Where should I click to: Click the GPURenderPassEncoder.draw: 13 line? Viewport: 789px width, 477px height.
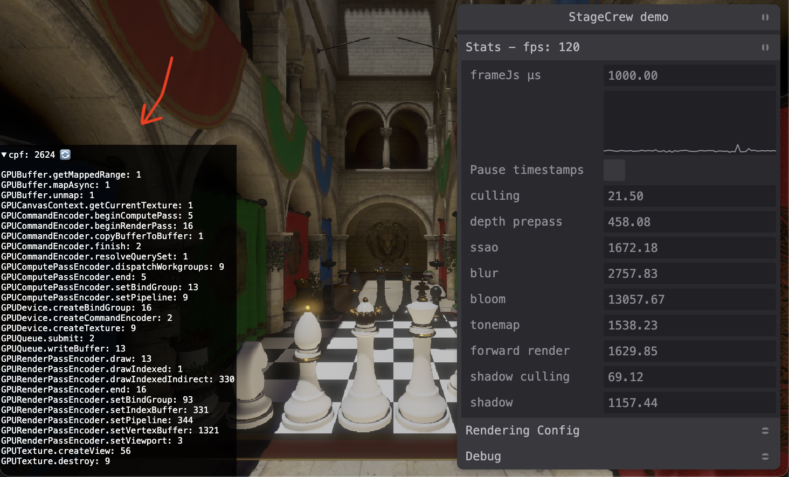(x=76, y=359)
